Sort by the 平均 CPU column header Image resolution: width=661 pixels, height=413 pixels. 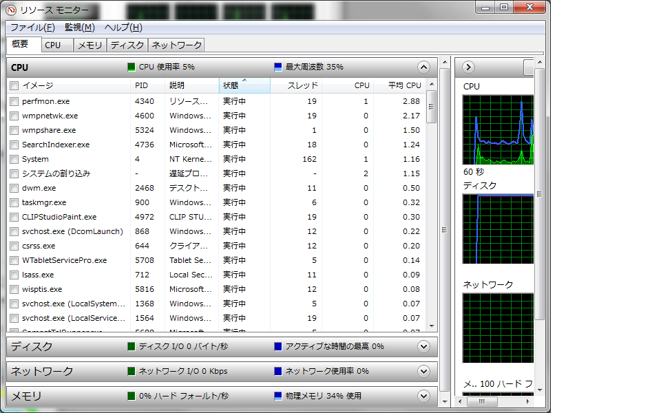(399, 85)
